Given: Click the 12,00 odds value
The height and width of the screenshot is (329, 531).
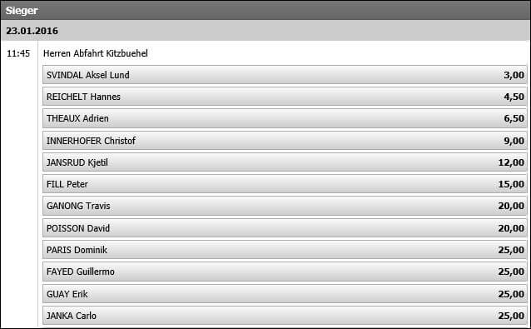Looking at the screenshot, I should click(x=511, y=162).
